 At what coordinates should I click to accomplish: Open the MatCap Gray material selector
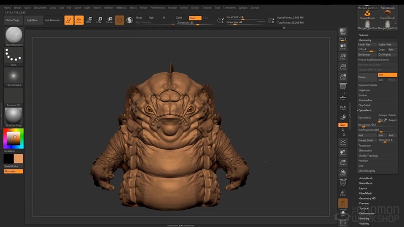[14, 117]
